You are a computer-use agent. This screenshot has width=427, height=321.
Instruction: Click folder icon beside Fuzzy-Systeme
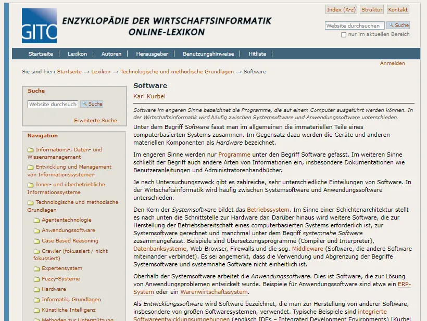coord(36,279)
